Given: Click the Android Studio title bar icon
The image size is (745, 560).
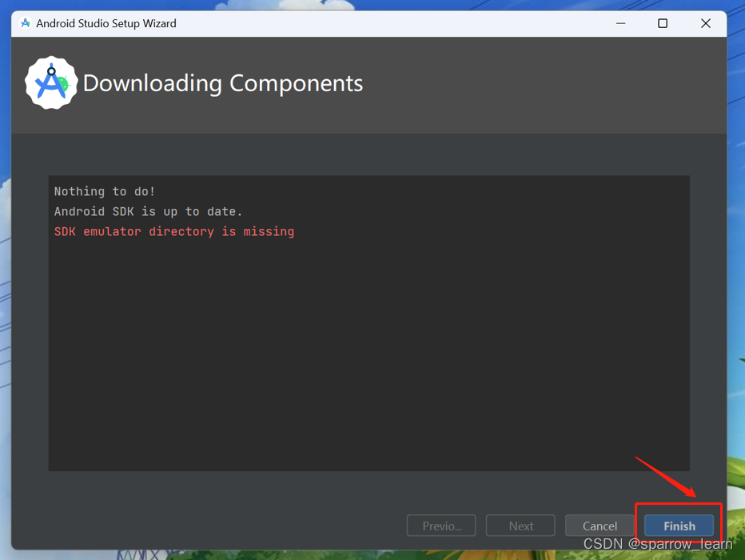Looking at the screenshot, I should click(26, 23).
